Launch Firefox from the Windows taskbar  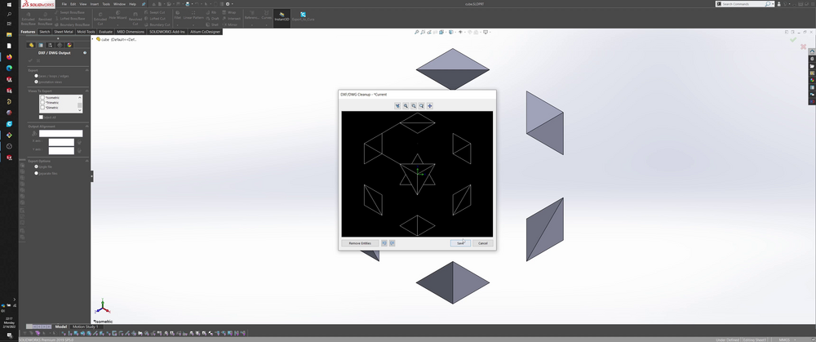tap(9, 57)
